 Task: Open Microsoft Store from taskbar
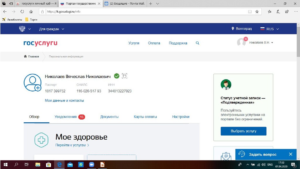click(48, 165)
